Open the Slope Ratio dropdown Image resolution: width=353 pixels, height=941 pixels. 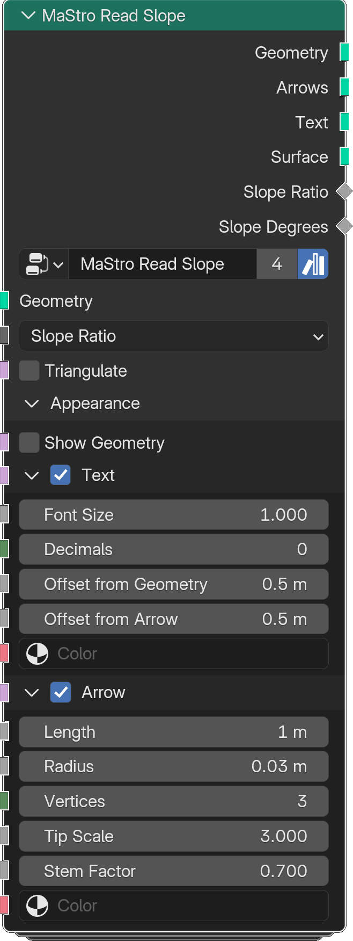tap(174, 336)
